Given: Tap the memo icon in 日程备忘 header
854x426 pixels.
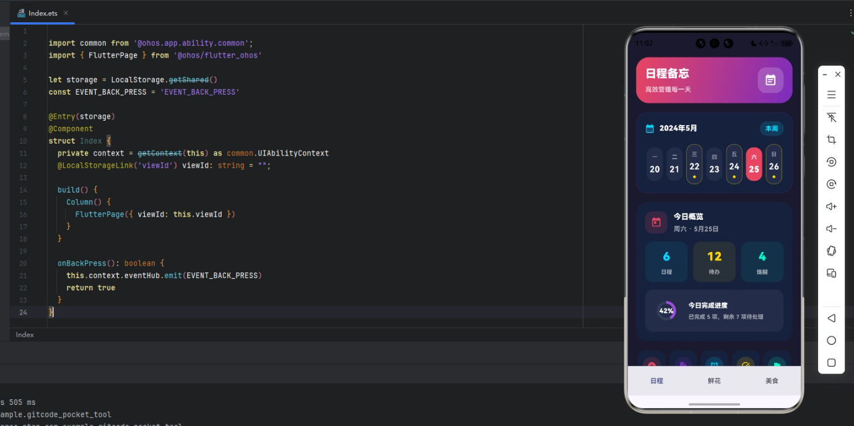Looking at the screenshot, I should pyautogui.click(x=770, y=80).
